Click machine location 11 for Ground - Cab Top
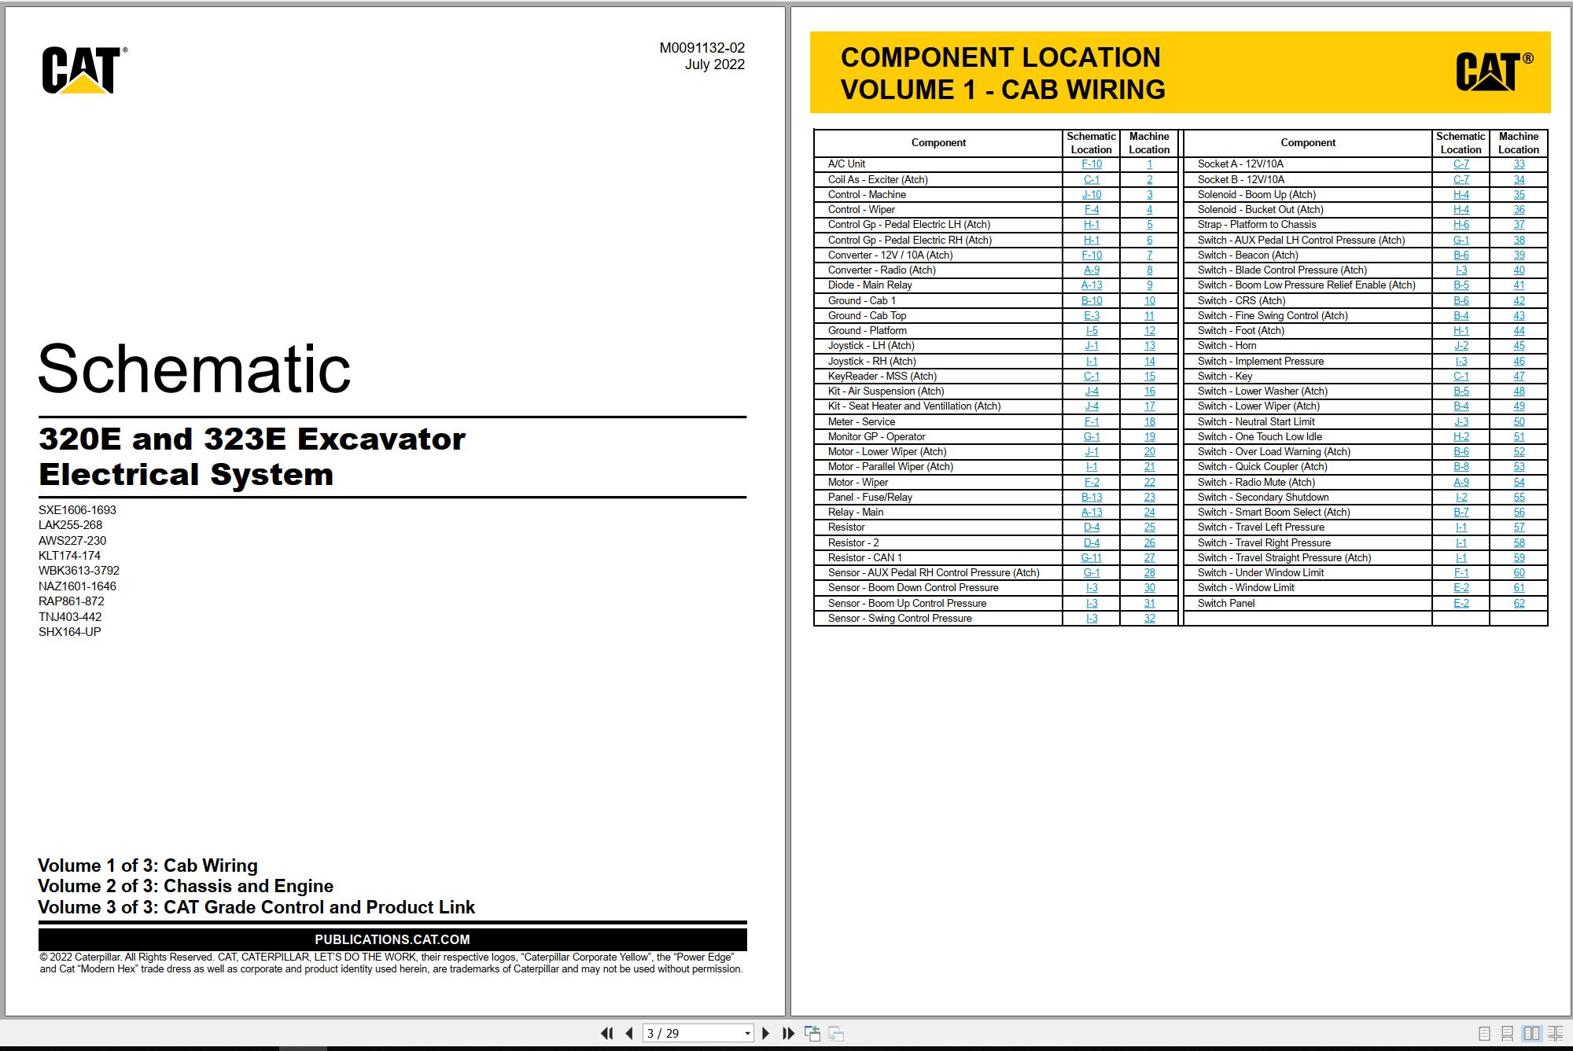 point(1149,315)
